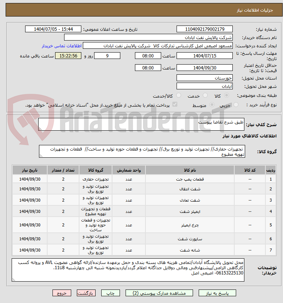Select the خدمت radio button
This screenshot has height=303, width=283.
pos(205,95)
